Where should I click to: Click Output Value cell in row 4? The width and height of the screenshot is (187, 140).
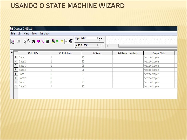coord(66,70)
